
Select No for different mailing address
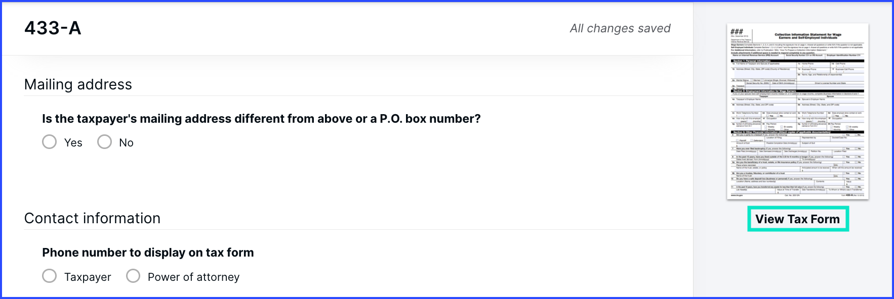click(104, 142)
